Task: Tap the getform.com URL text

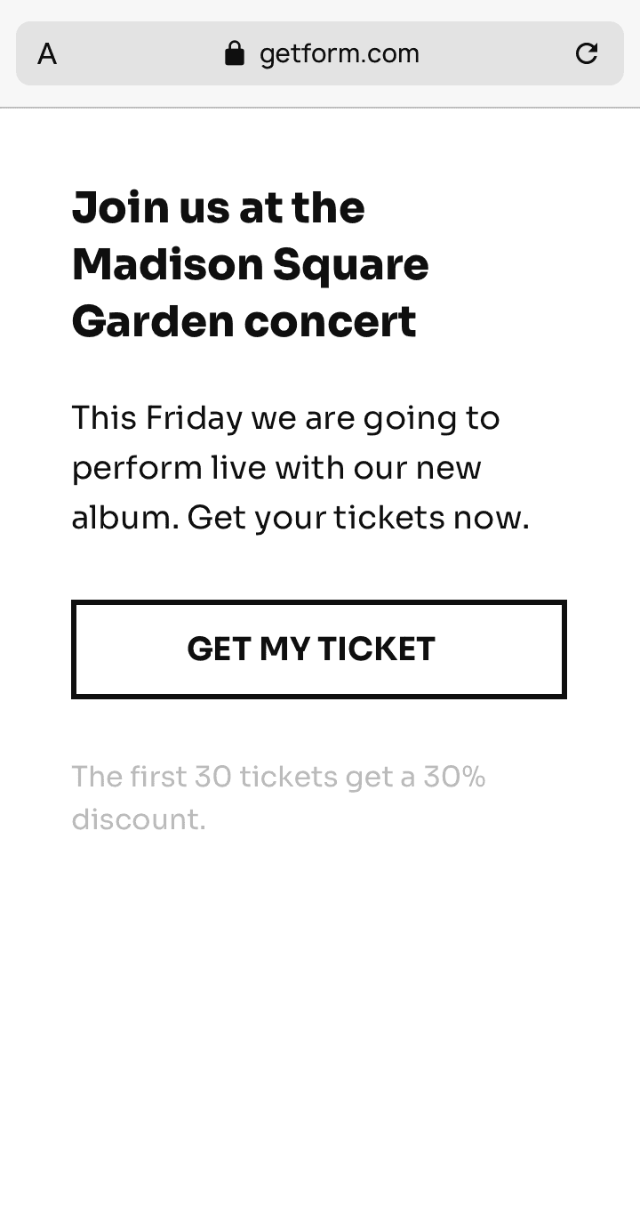Action: [339, 54]
